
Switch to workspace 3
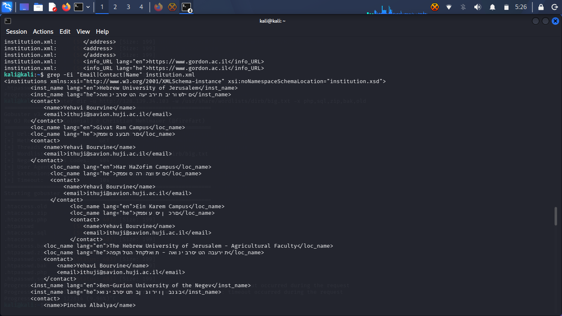128,7
